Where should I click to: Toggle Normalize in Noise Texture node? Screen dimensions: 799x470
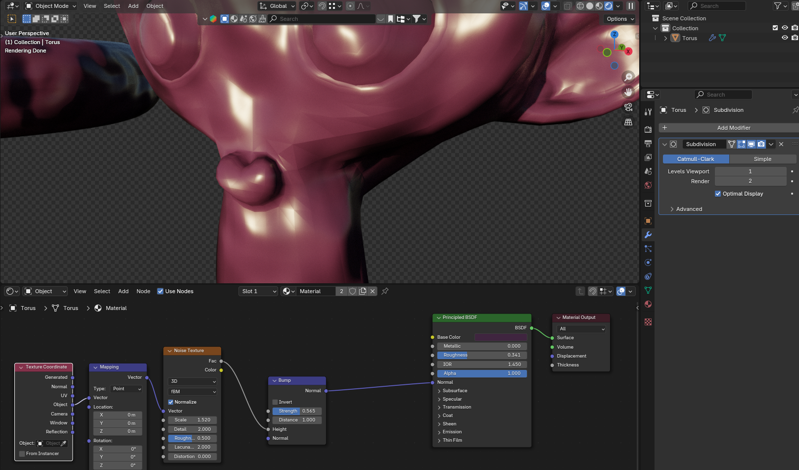click(171, 402)
